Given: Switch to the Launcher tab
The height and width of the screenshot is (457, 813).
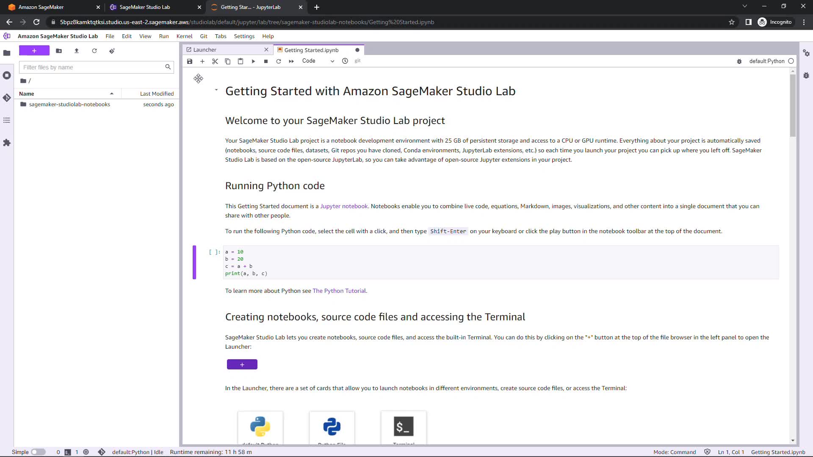Looking at the screenshot, I should pos(205,50).
